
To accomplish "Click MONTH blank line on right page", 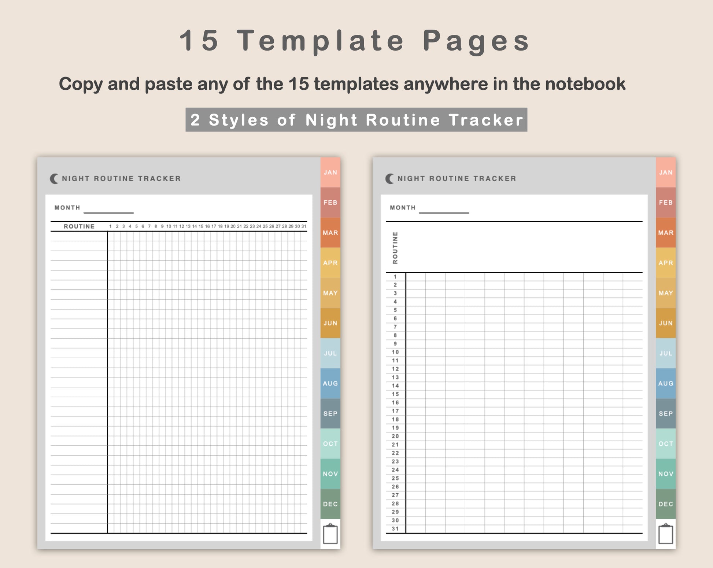I will [x=444, y=210].
